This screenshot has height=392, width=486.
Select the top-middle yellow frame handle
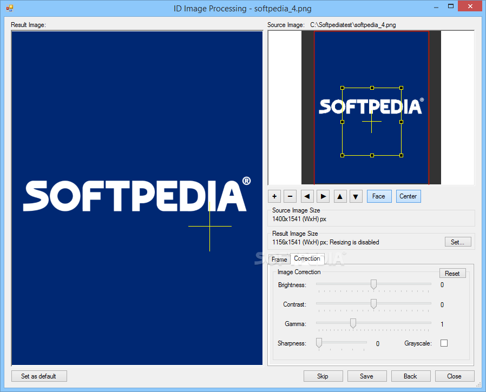(x=372, y=88)
